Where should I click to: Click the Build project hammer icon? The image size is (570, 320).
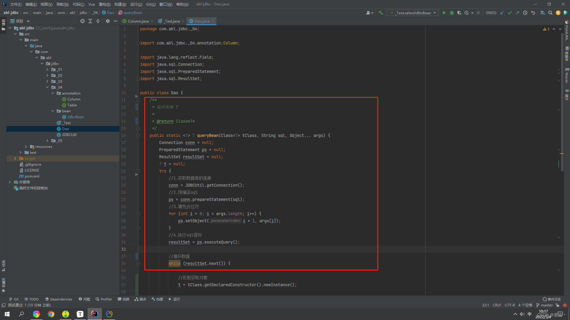(381, 13)
